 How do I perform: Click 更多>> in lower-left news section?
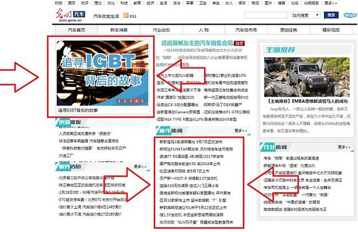[x=140, y=166]
